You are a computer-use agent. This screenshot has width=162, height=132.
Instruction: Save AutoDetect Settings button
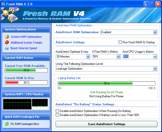(x=106, y=124)
